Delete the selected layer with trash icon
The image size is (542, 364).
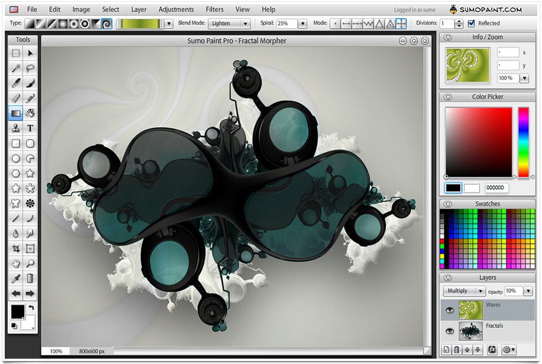point(457,349)
